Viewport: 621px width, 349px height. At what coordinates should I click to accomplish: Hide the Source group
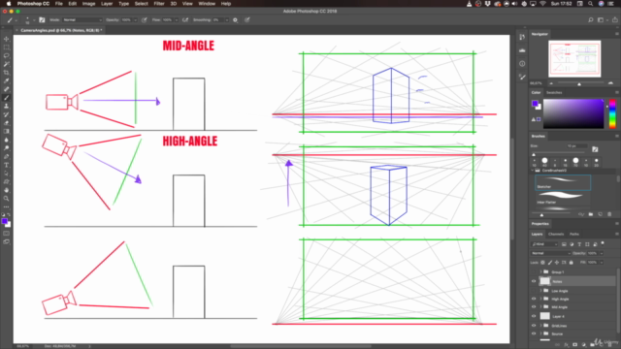[534, 333]
